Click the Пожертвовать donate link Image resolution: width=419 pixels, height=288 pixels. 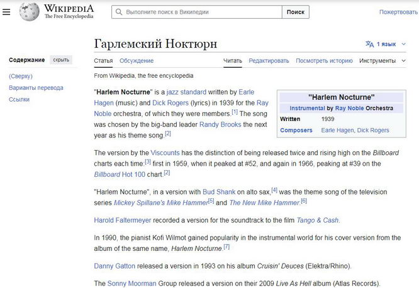(398, 12)
